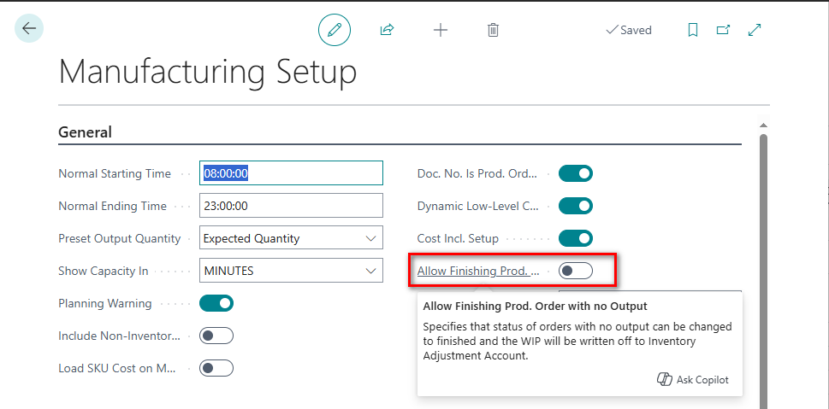This screenshot has height=409, width=829.
Task: Click the Normal Ending Time field
Action: [x=291, y=206]
